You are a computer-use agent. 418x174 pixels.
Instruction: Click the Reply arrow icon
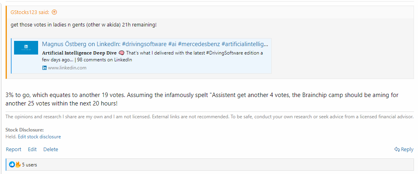(397, 150)
